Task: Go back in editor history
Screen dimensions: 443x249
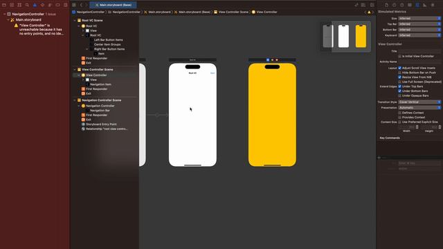Action: 81,5
